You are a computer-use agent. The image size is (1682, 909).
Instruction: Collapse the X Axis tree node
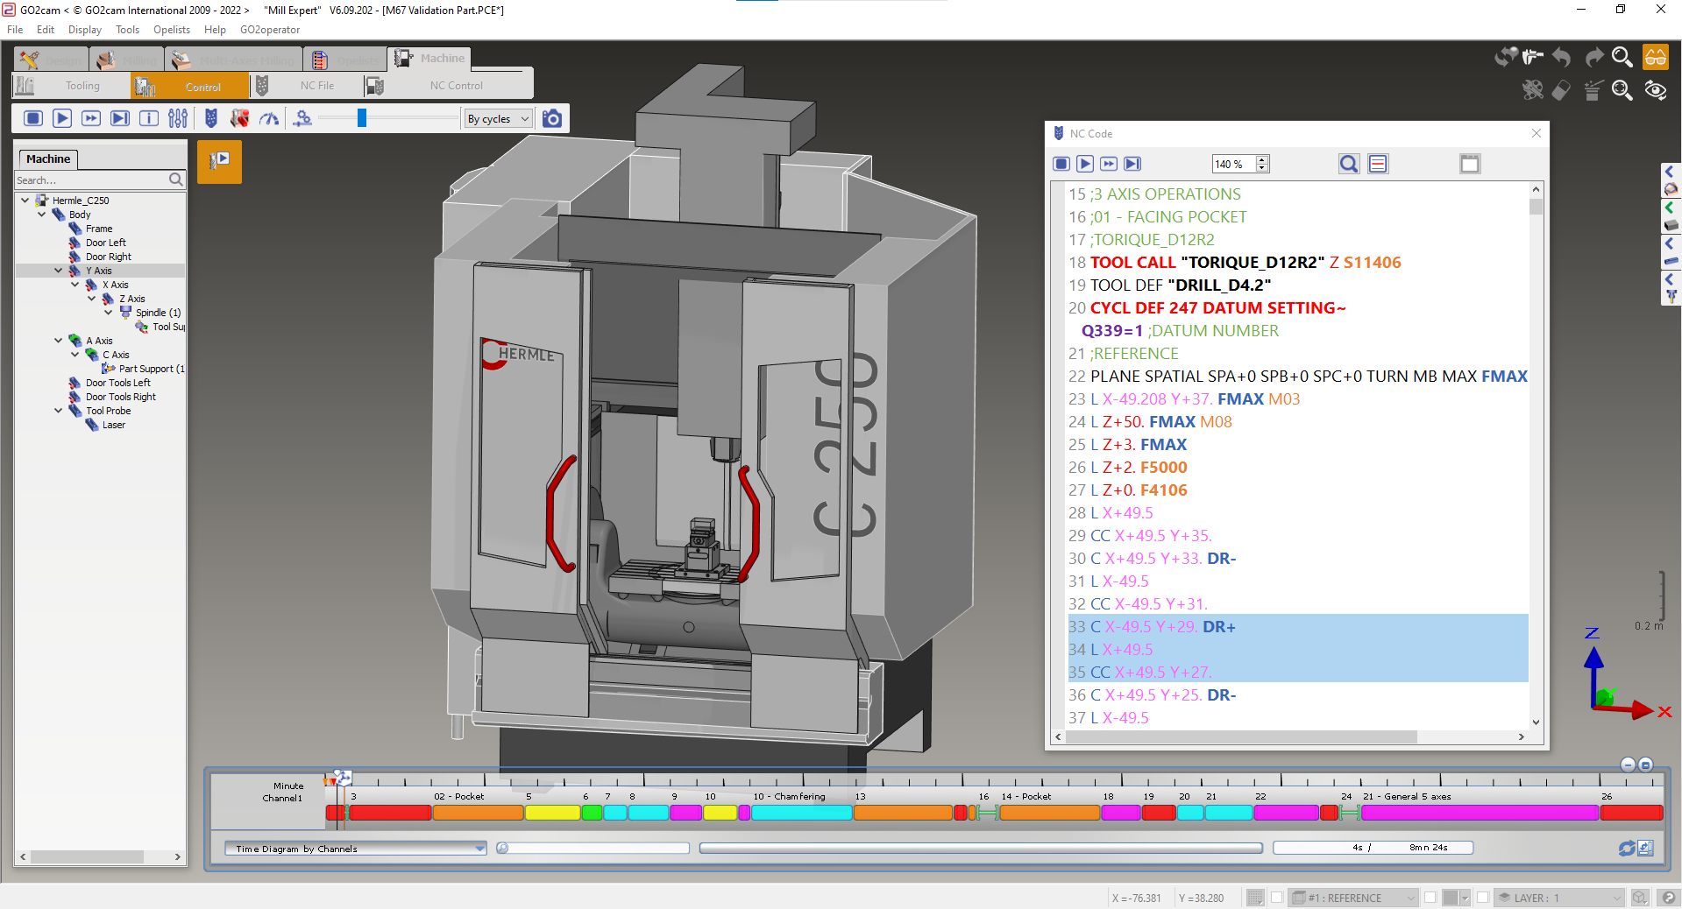click(75, 285)
